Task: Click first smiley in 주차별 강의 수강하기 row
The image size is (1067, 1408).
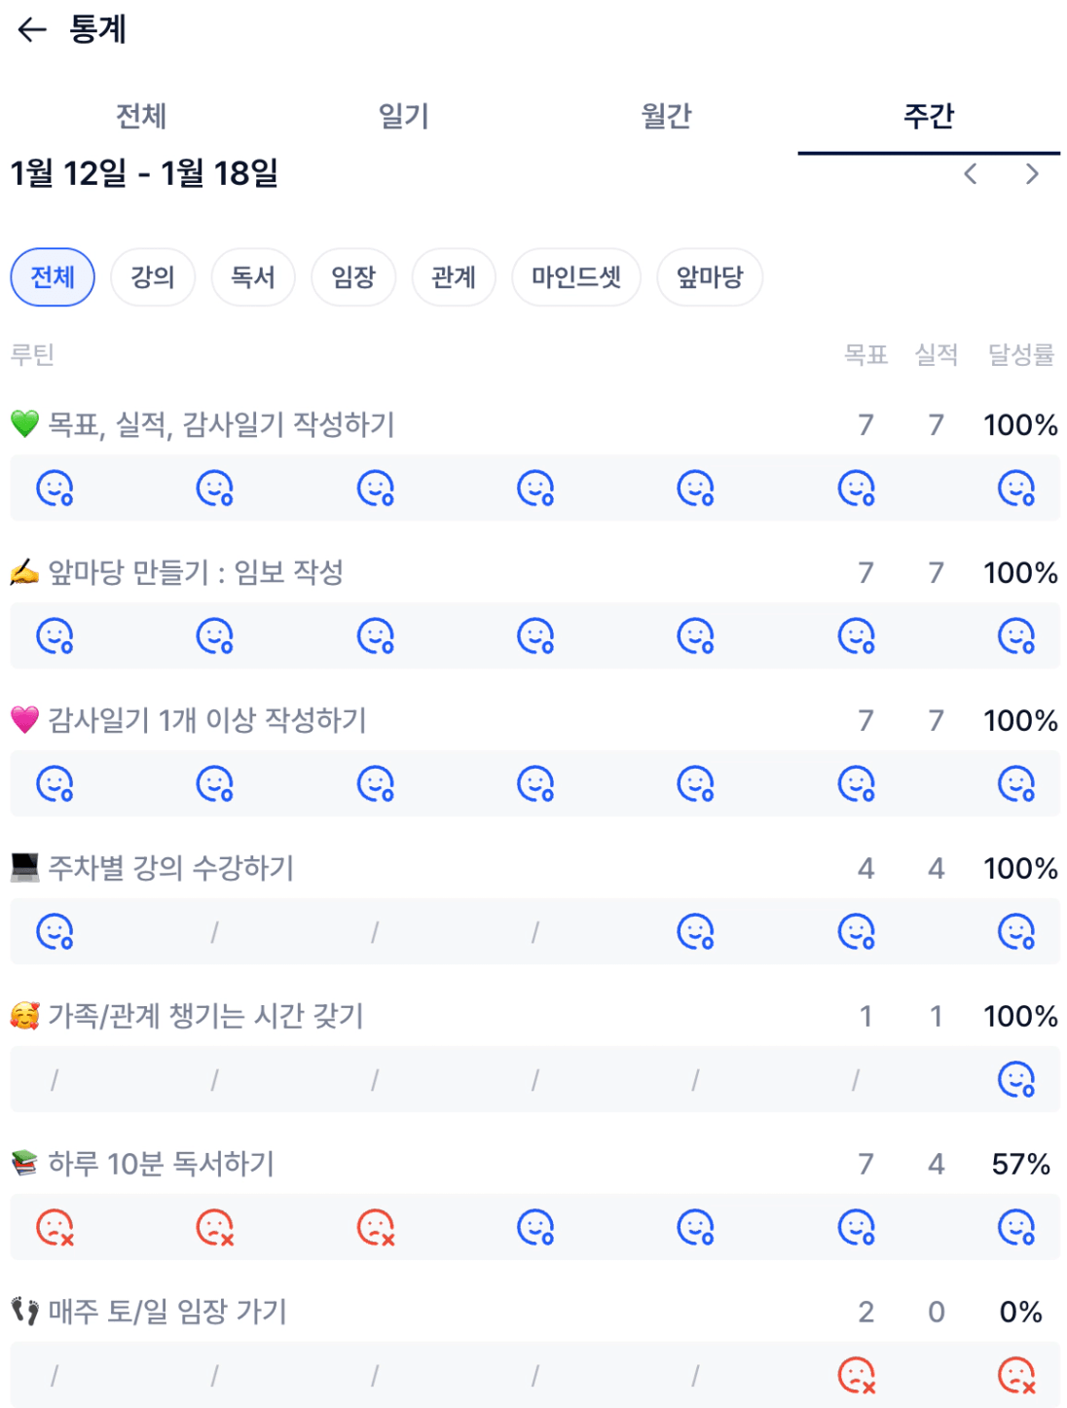Action: click(55, 931)
